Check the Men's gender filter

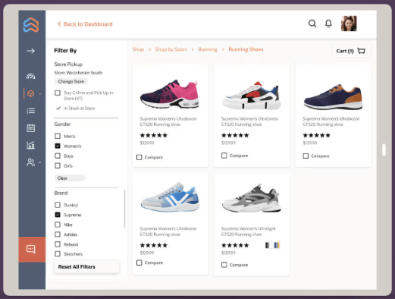[58, 136]
